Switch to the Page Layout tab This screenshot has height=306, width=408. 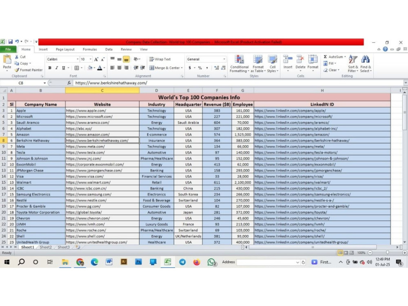(65, 49)
